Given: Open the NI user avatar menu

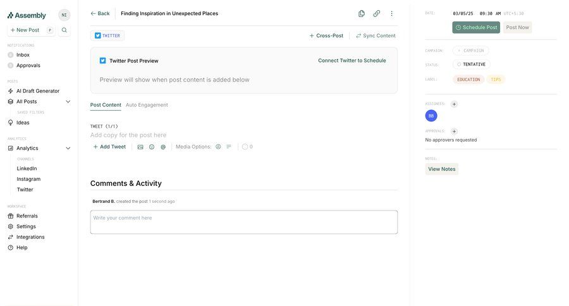Looking at the screenshot, I should point(64,15).
